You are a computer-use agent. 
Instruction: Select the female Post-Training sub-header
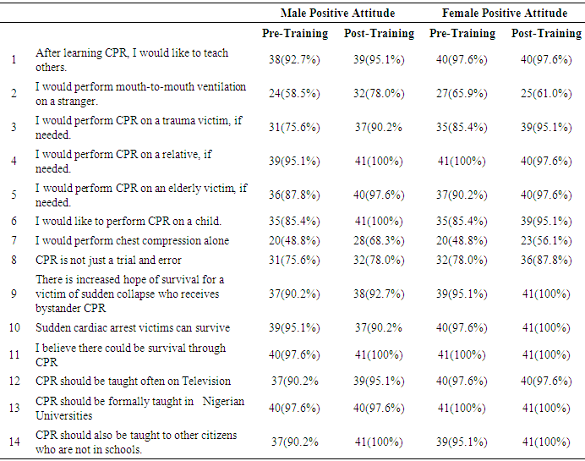[546, 34]
